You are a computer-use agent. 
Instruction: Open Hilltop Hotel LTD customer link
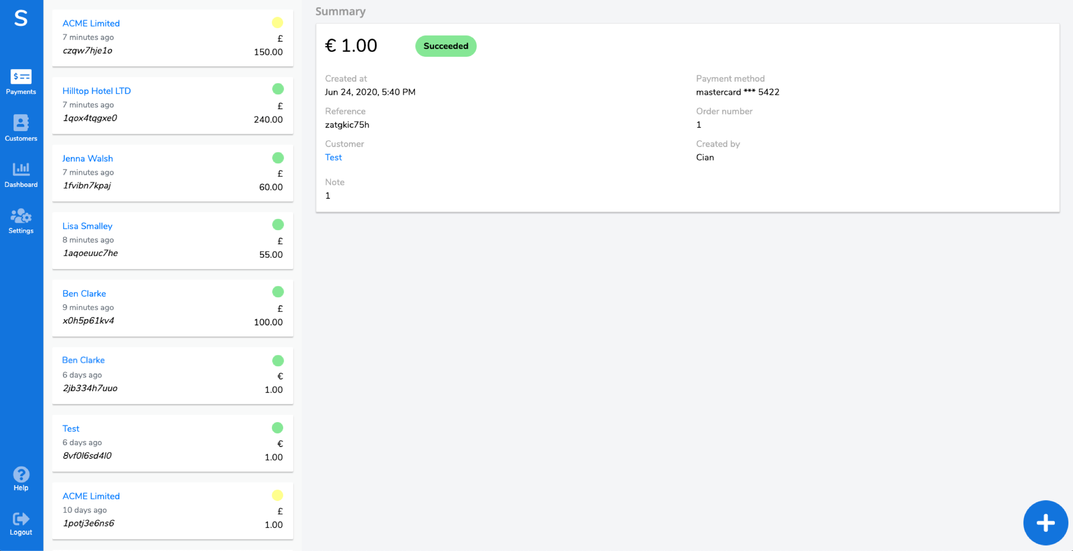point(96,91)
